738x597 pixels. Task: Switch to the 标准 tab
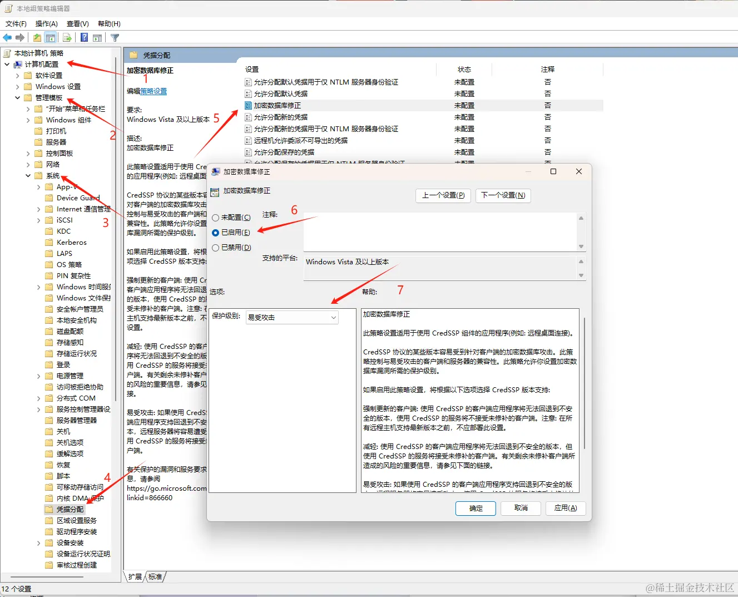click(156, 577)
